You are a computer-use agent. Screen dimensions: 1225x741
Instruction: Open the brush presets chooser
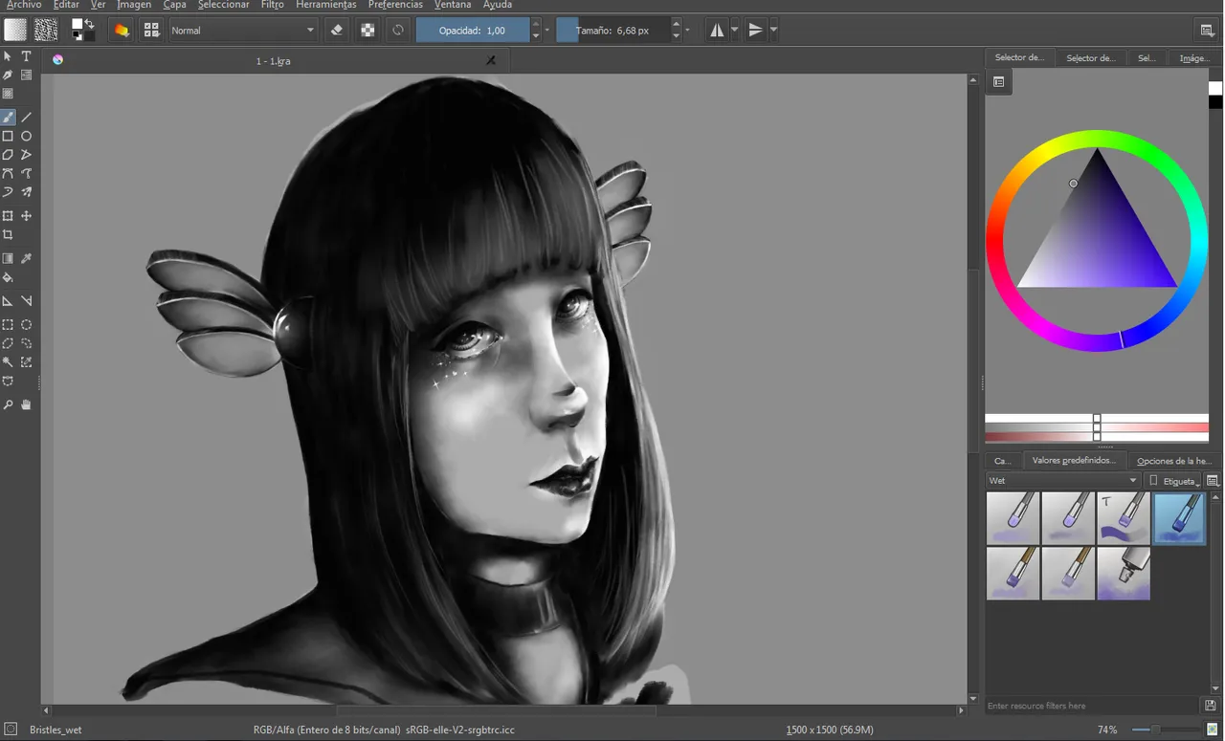click(151, 31)
